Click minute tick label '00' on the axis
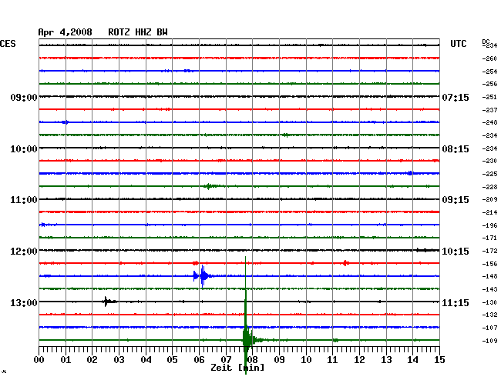This screenshot has height=380, width=501. (x=39, y=360)
